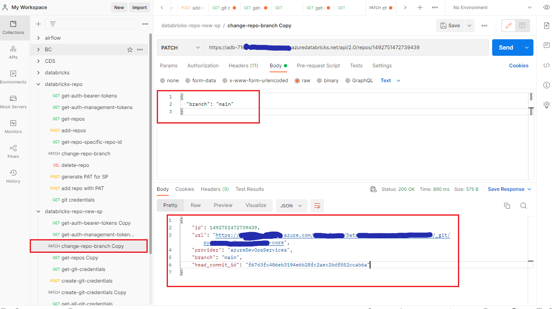552x309 pixels.
Task: Expand the airflow collection
Action: click(x=38, y=38)
